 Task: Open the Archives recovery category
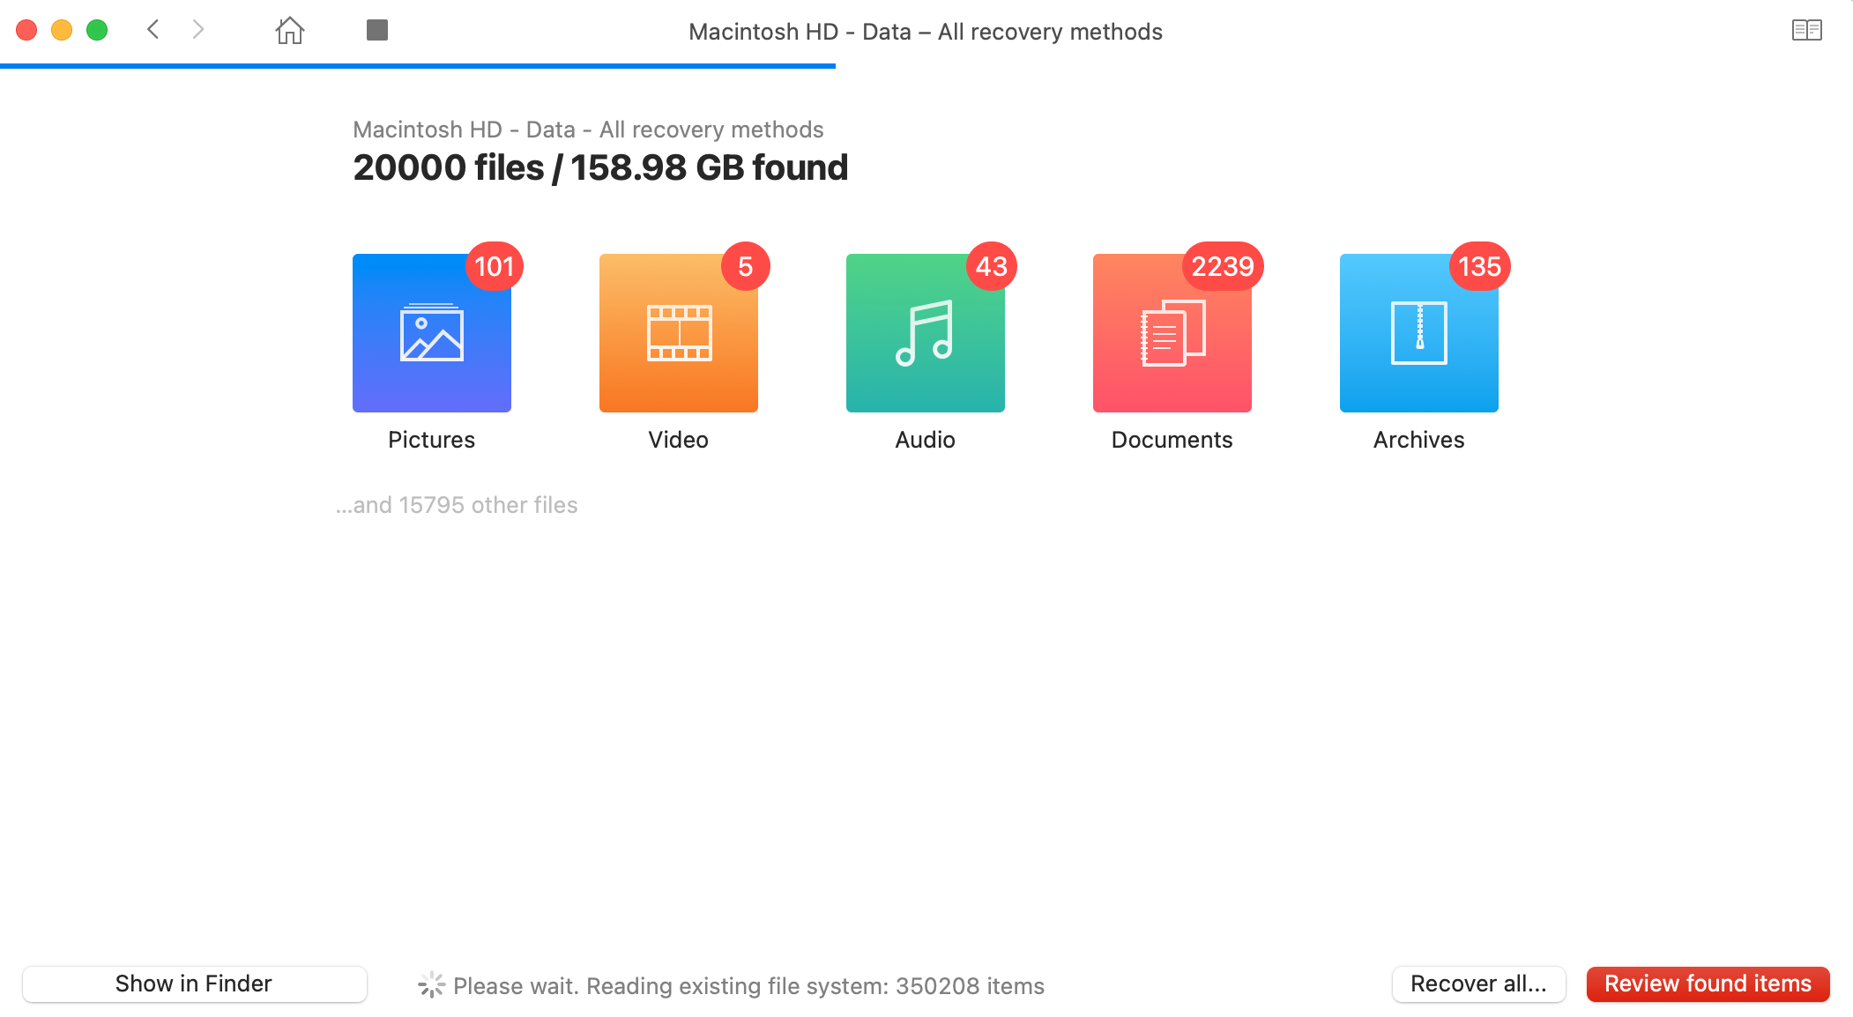pyautogui.click(x=1419, y=332)
